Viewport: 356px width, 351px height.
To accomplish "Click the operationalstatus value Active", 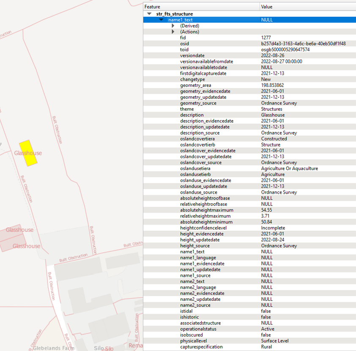I will (268, 329).
